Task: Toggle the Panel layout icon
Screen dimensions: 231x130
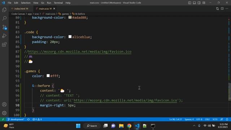Action: (194, 3)
